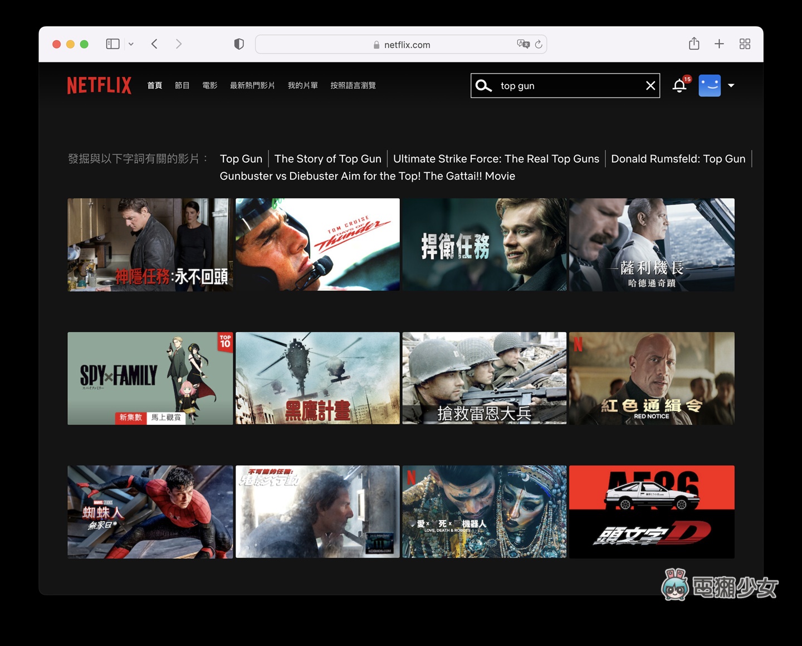Clear the search with the X icon

click(x=650, y=86)
